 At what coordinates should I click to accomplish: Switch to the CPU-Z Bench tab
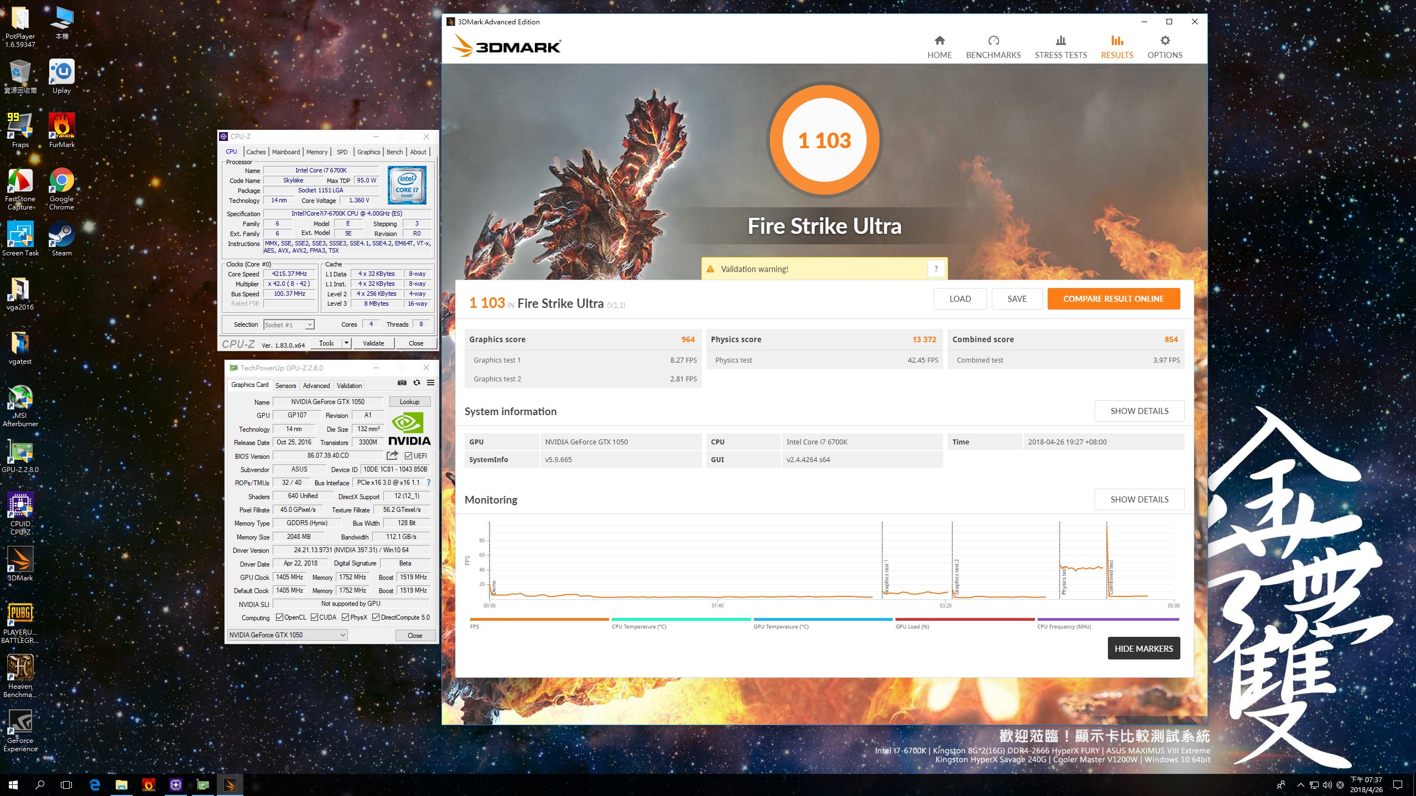click(x=394, y=152)
